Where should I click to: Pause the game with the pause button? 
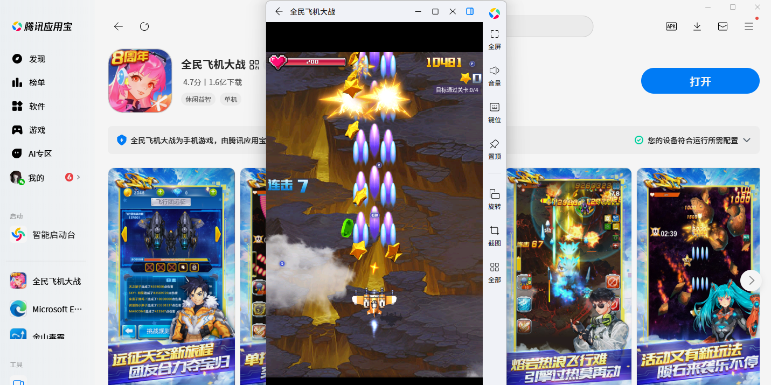tap(477, 78)
